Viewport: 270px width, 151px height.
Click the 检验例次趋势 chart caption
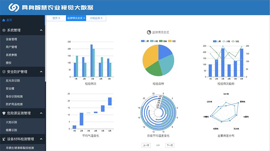(x=226, y=84)
